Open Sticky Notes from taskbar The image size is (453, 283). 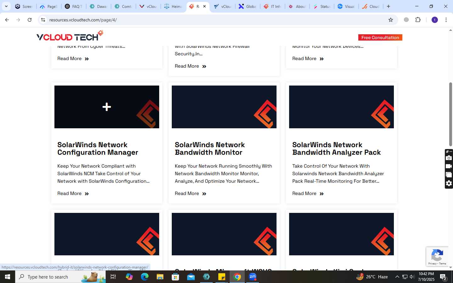[x=222, y=277]
